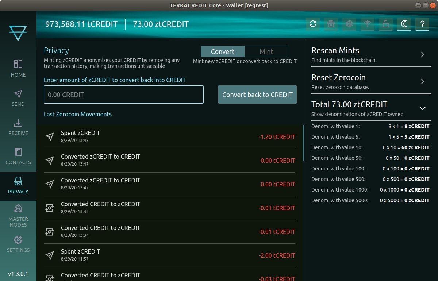Click the transaction list scrollbar
The width and height of the screenshot is (438, 281).
pos(303,143)
